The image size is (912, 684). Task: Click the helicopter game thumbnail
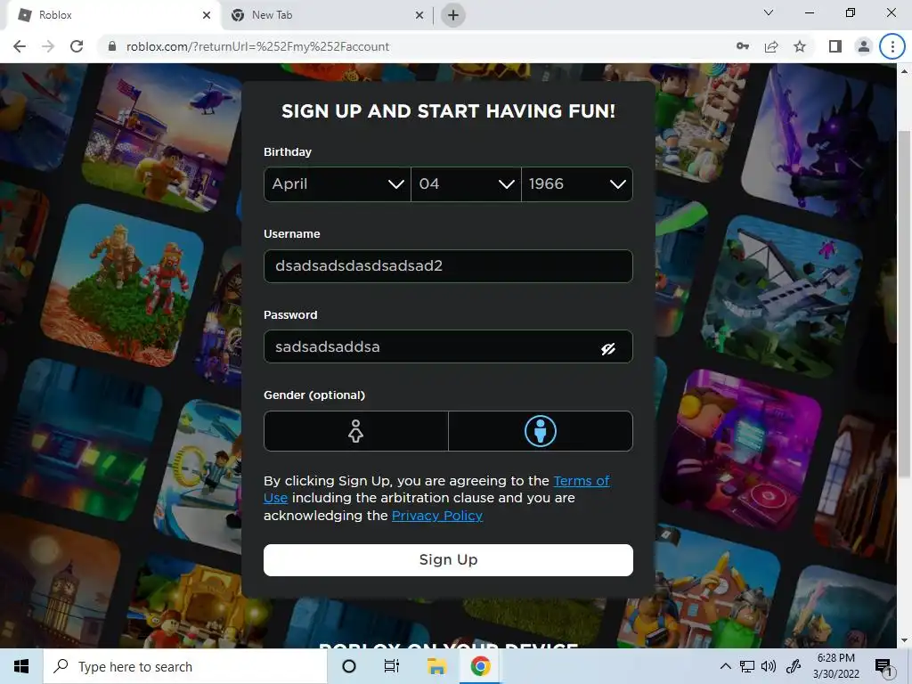click(x=164, y=135)
